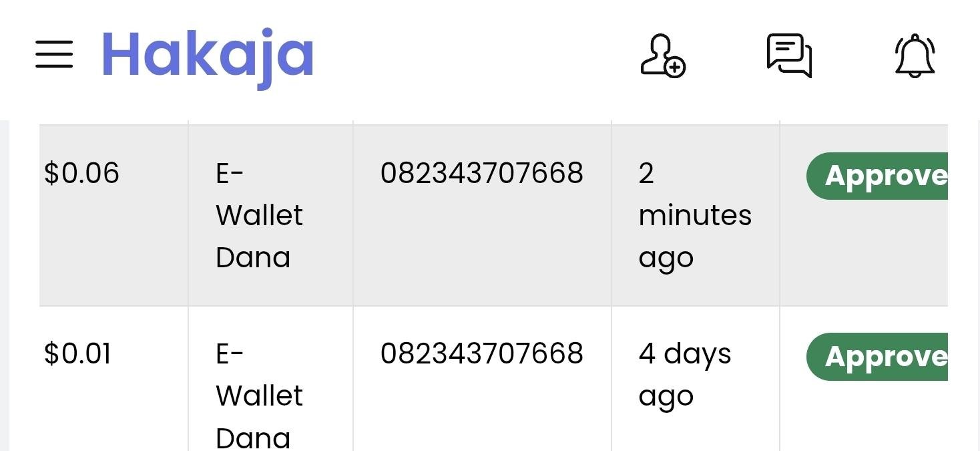
Task: Click the '2 minutes ago' timestamp
Action: point(694,215)
